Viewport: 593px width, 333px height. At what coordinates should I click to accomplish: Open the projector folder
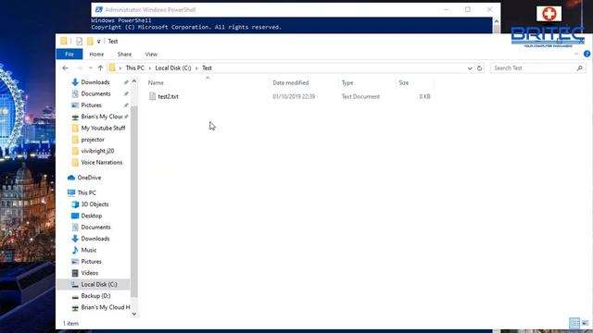pyautogui.click(x=93, y=140)
